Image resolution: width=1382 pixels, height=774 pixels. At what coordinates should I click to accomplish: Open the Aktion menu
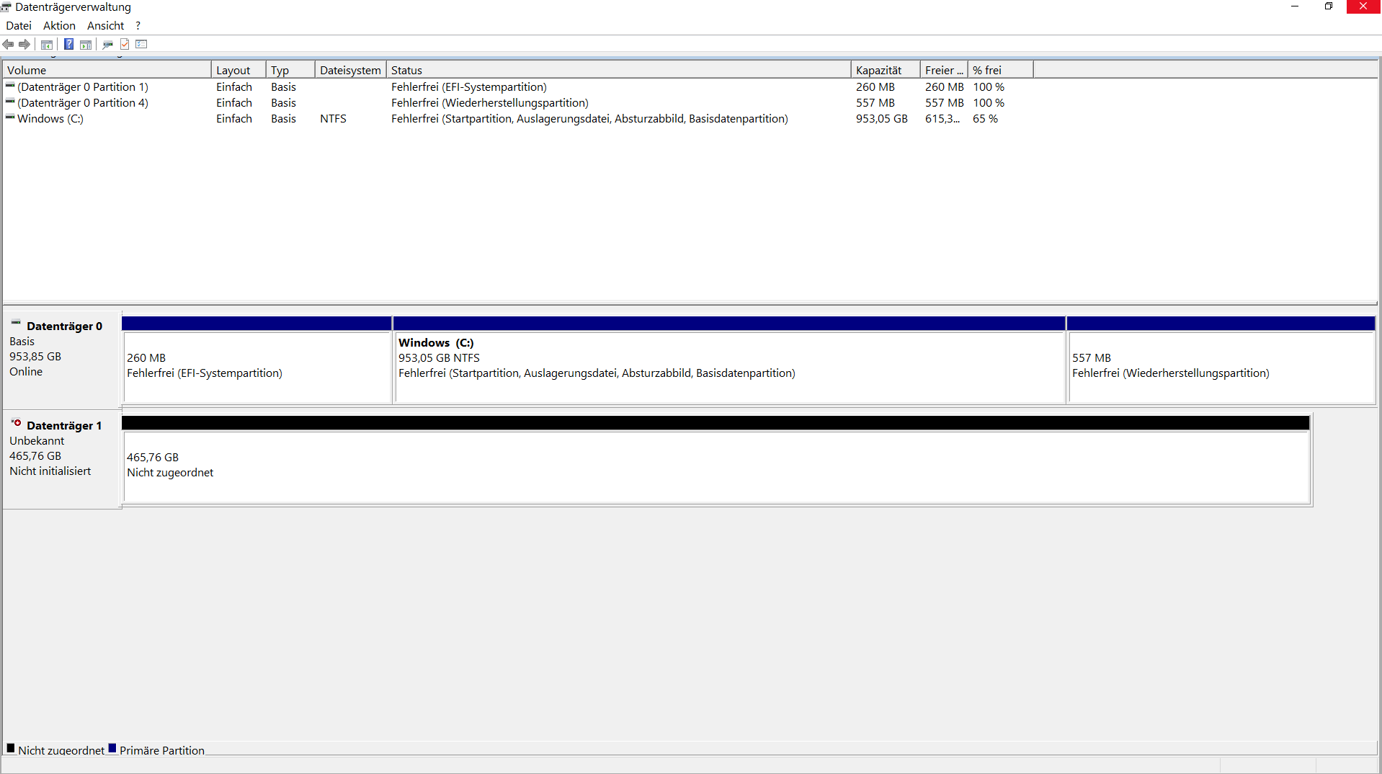59,26
